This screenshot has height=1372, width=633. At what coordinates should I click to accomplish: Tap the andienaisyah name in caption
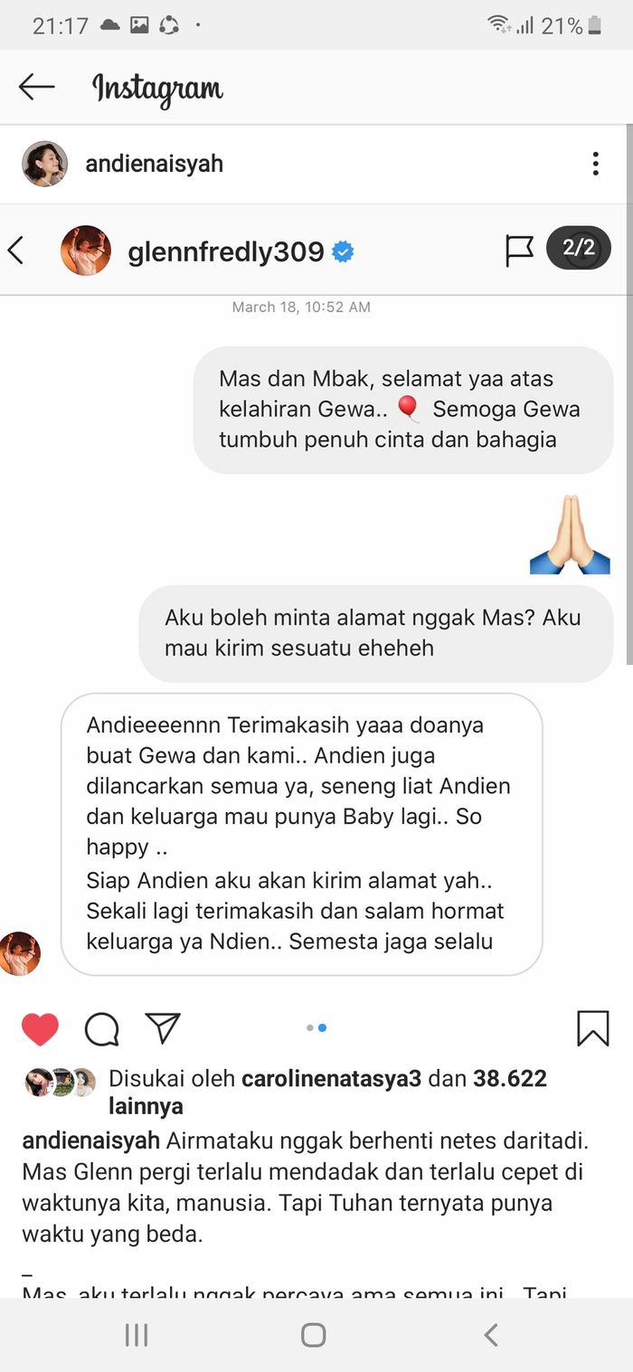tap(91, 1140)
